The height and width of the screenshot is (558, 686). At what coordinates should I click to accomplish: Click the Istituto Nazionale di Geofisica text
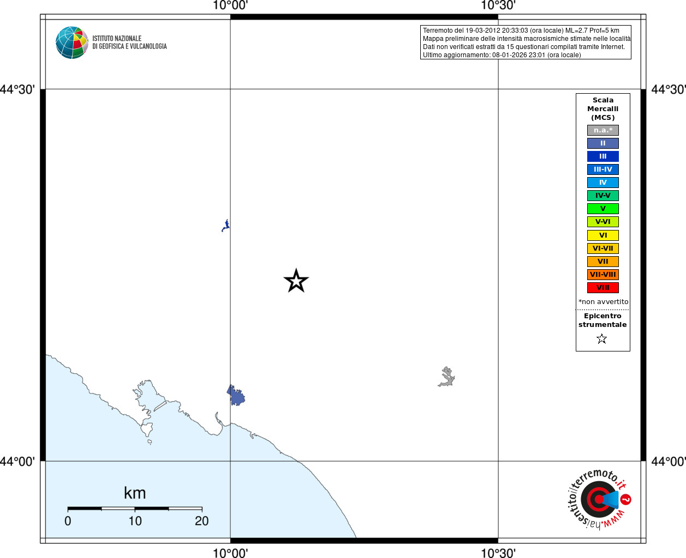coord(129,43)
